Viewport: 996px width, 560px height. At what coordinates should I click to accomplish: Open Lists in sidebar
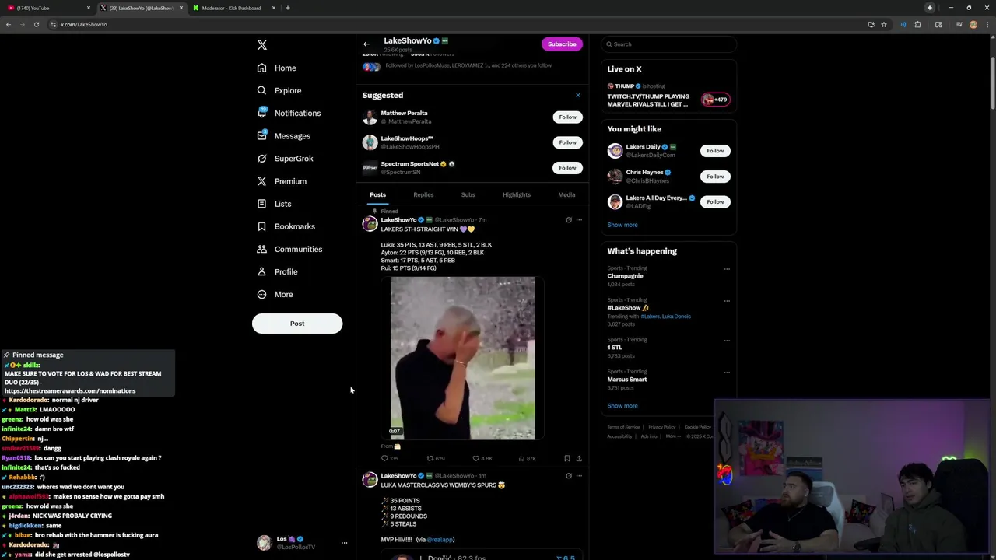coord(274,204)
